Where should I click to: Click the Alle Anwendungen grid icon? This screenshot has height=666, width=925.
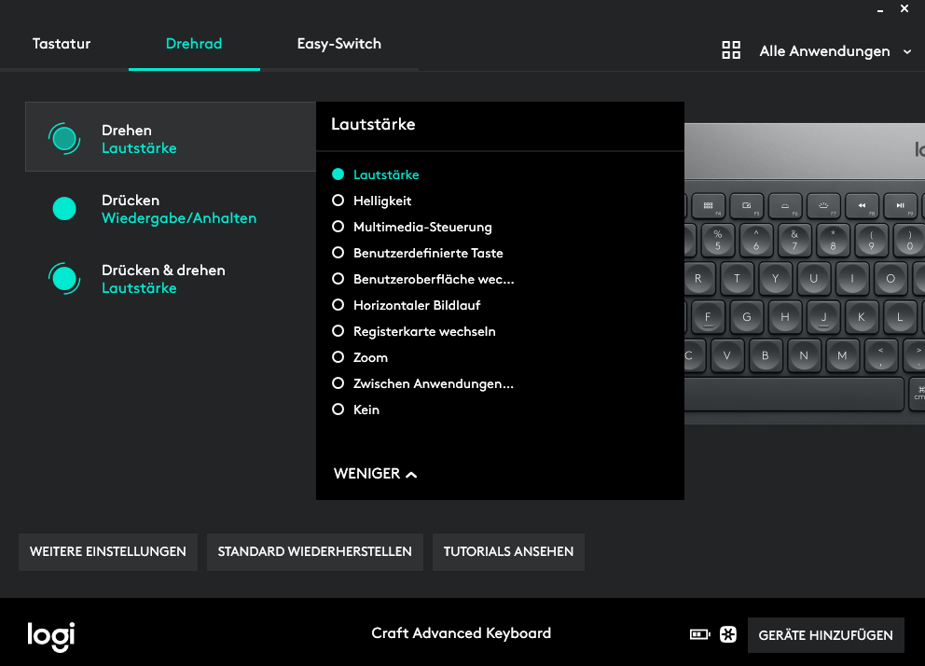click(x=731, y=51)
